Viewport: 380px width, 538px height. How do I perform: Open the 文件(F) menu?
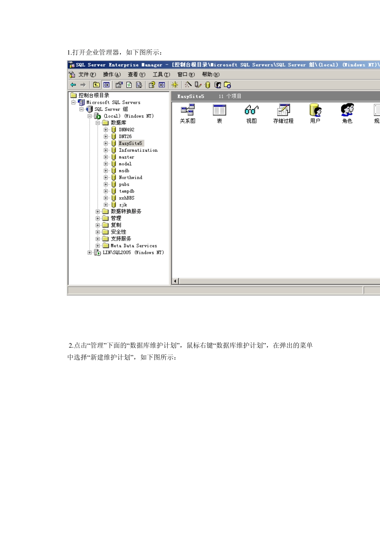[87, 74]
